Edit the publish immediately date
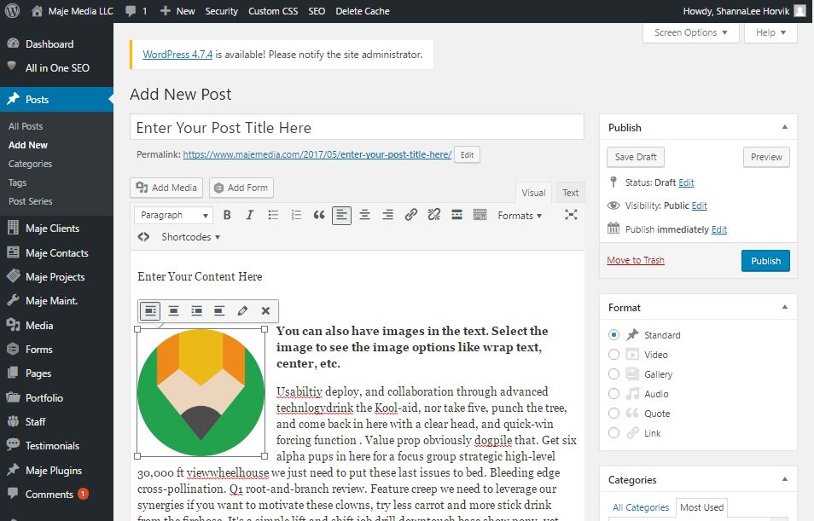 click(719, 229)
